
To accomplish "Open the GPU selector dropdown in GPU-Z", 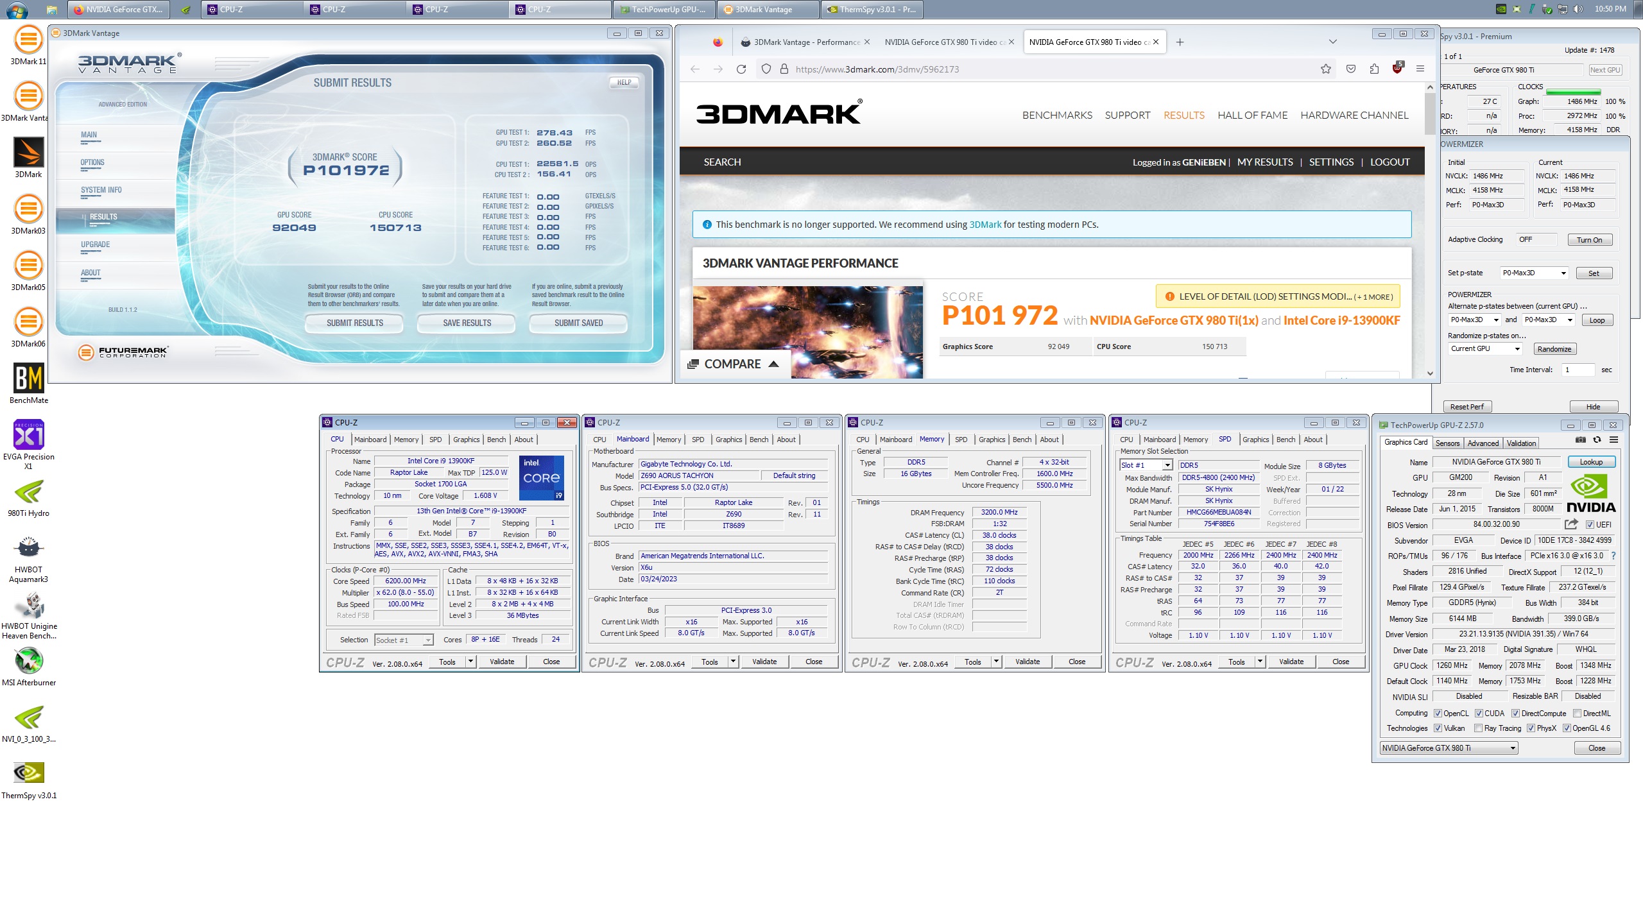I will click(x=1449, y=748).
